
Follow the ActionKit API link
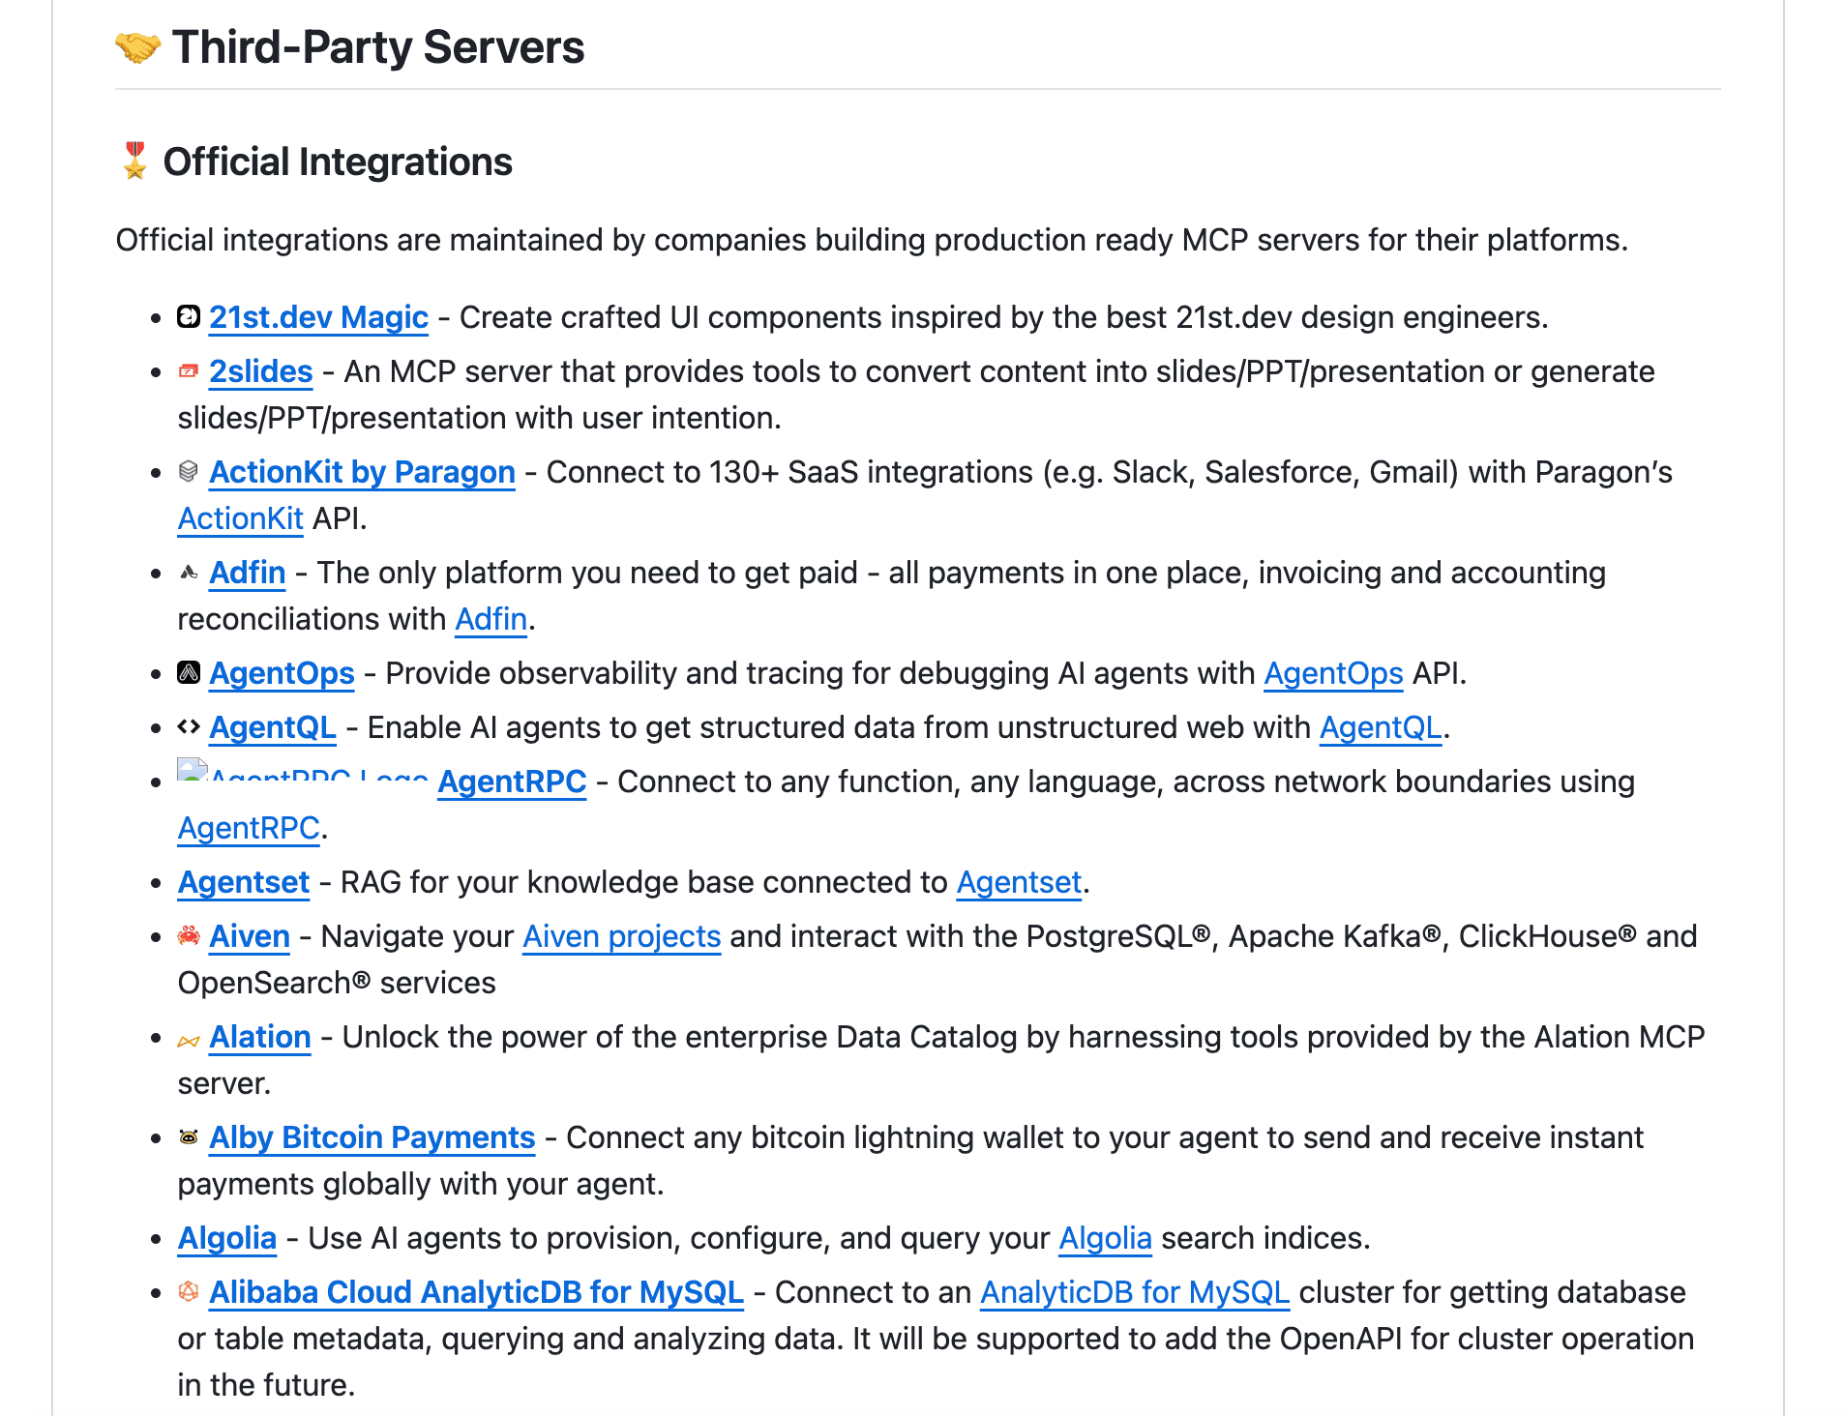click(x=240, y=518)
